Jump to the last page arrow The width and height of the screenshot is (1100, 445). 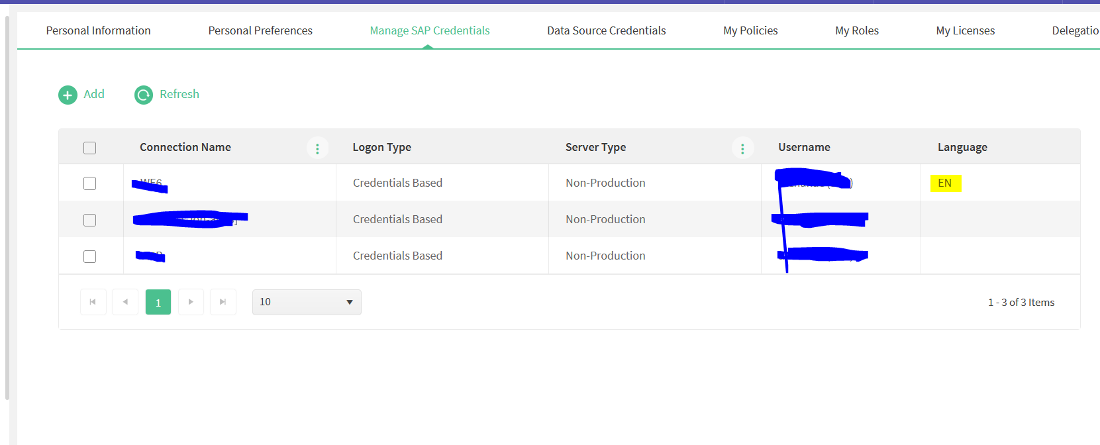[223, 302]
